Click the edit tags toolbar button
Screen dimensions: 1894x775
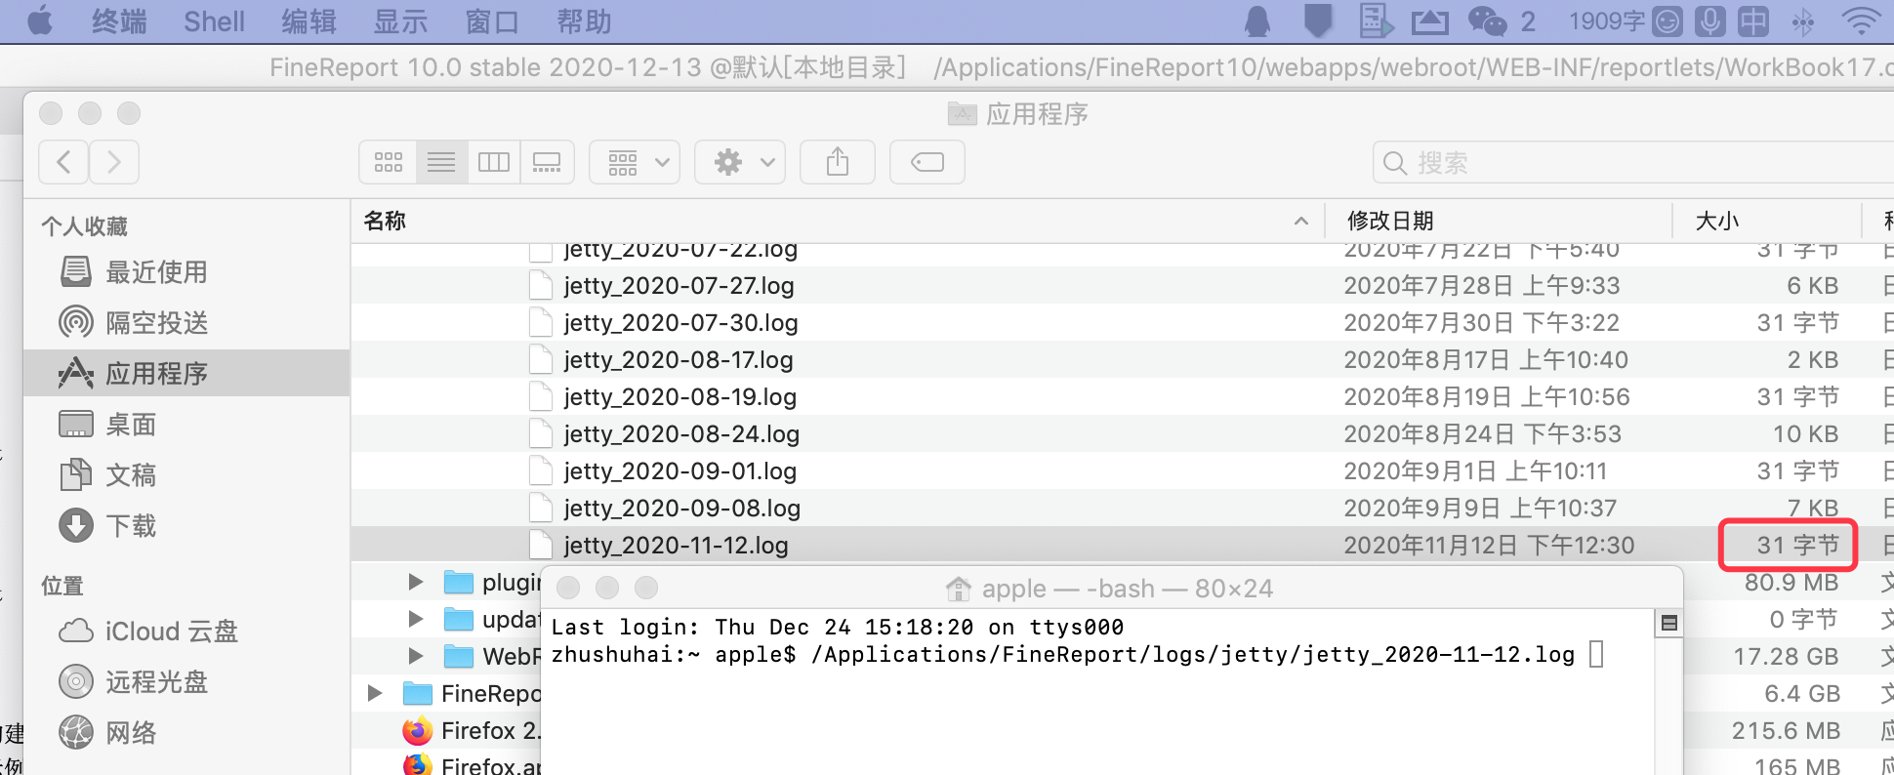927,162
